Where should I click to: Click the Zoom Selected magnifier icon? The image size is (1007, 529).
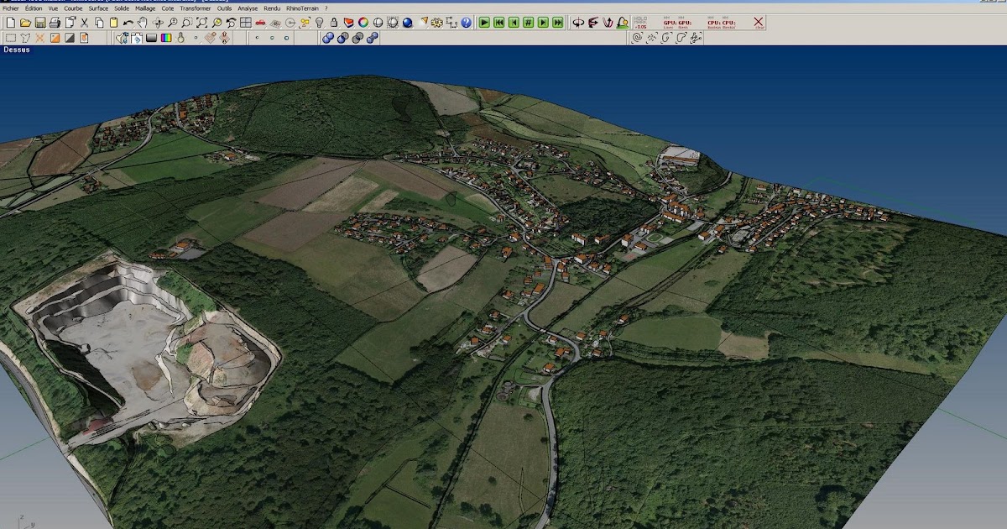coord(217,23)
